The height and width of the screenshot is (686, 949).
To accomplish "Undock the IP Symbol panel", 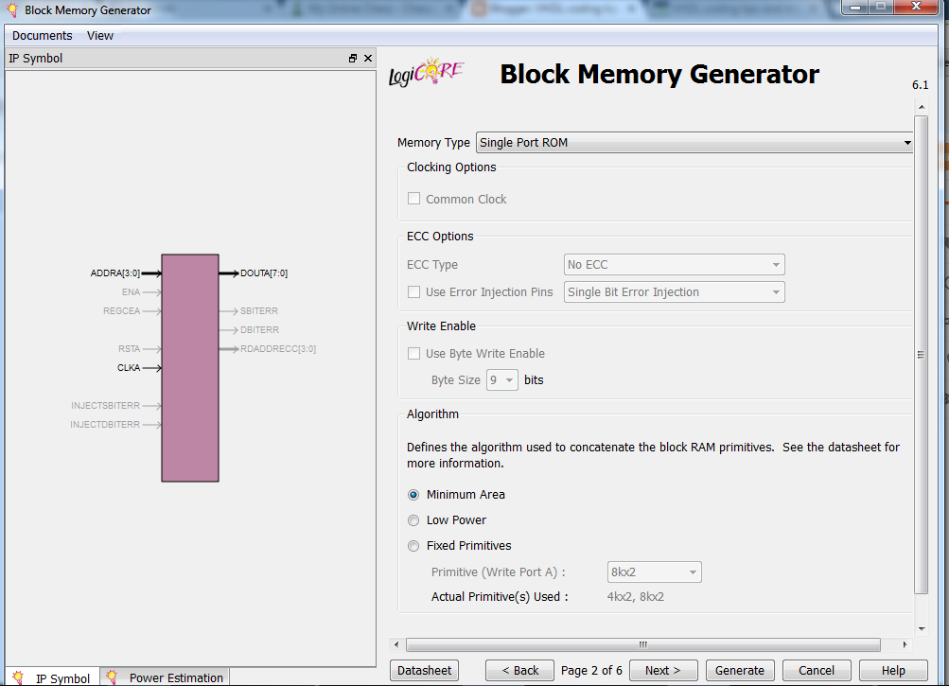I will point(352,58).
